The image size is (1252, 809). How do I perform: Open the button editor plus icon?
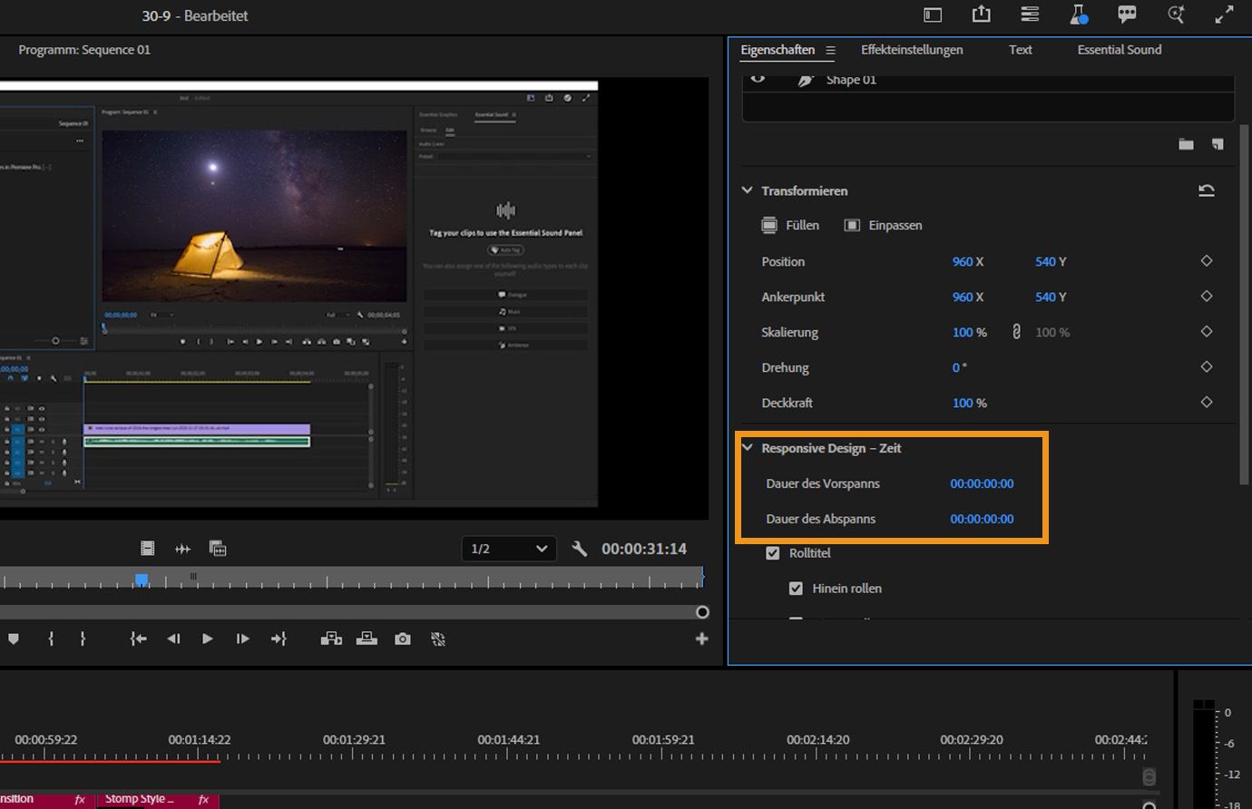point(701,639)
